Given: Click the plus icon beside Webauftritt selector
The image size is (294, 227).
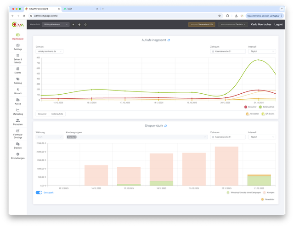Looking at the screenshot, I should tap(73, 24).
